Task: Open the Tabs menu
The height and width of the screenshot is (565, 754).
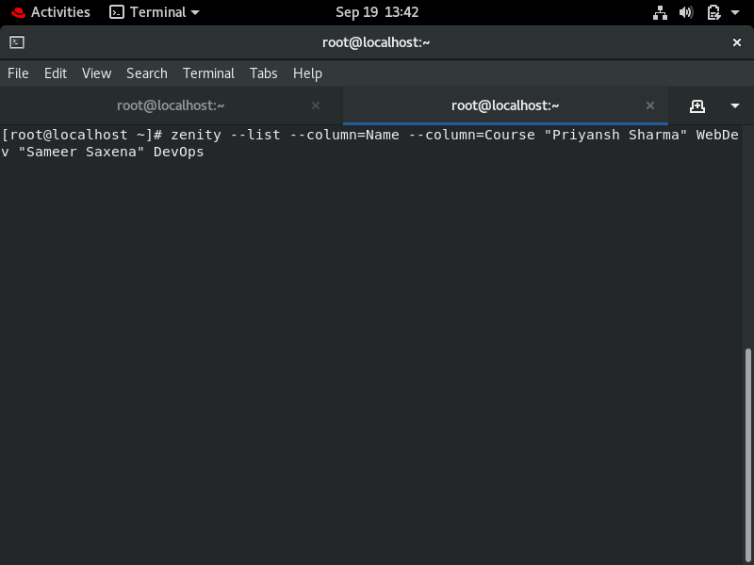Action: (x=263, y=73)
